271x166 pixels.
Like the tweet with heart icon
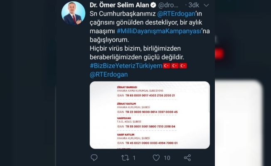(156, 158)
